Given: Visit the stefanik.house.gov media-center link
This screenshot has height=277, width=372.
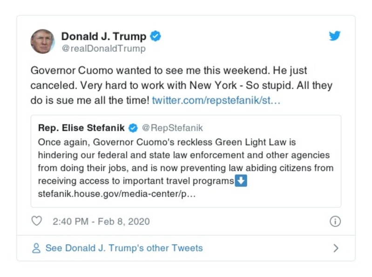Looking at the screenshot, I should [x=116, y=194].
